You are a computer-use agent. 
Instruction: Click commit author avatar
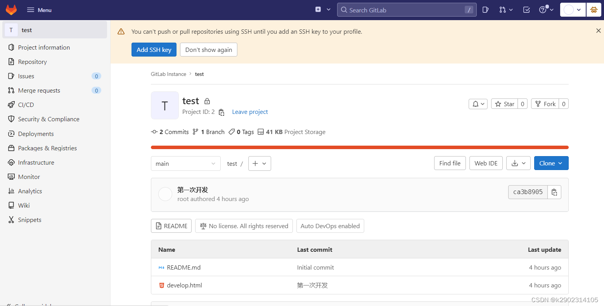point(165,194)
